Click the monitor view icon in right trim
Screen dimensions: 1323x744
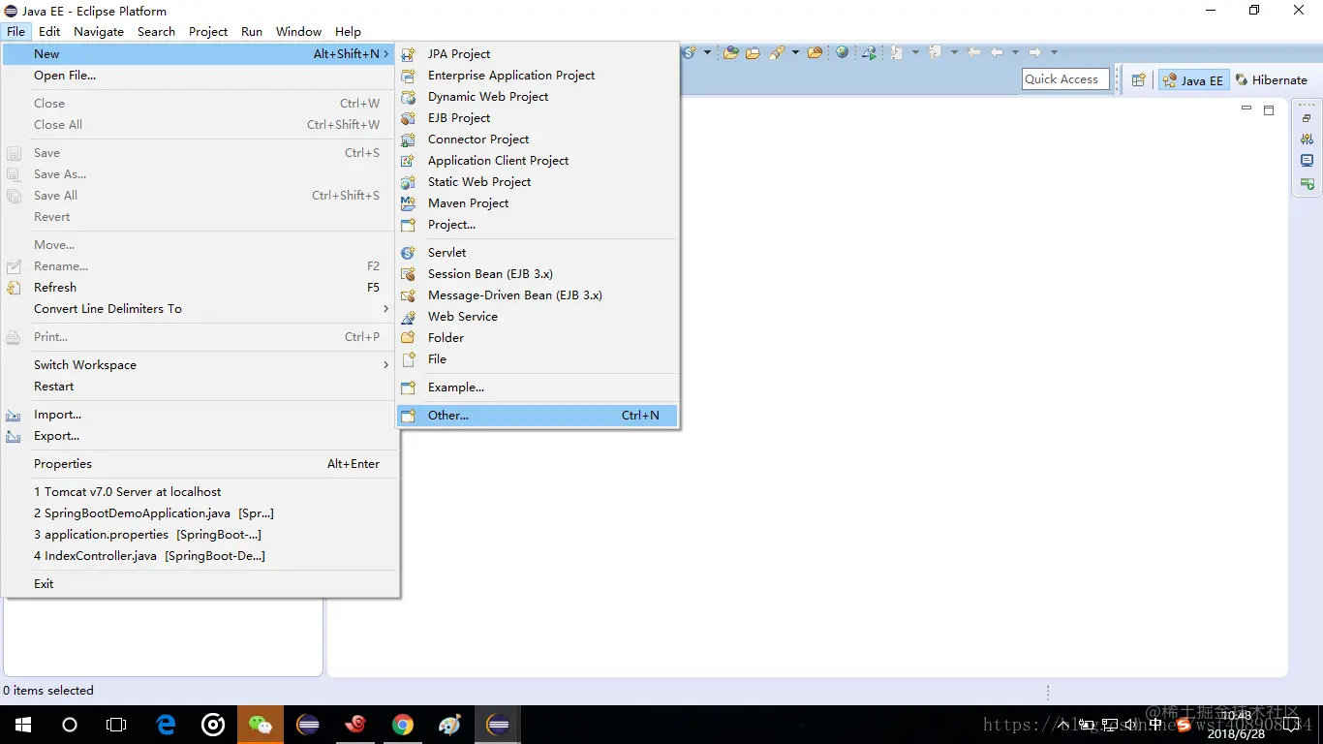[1307, 161]
